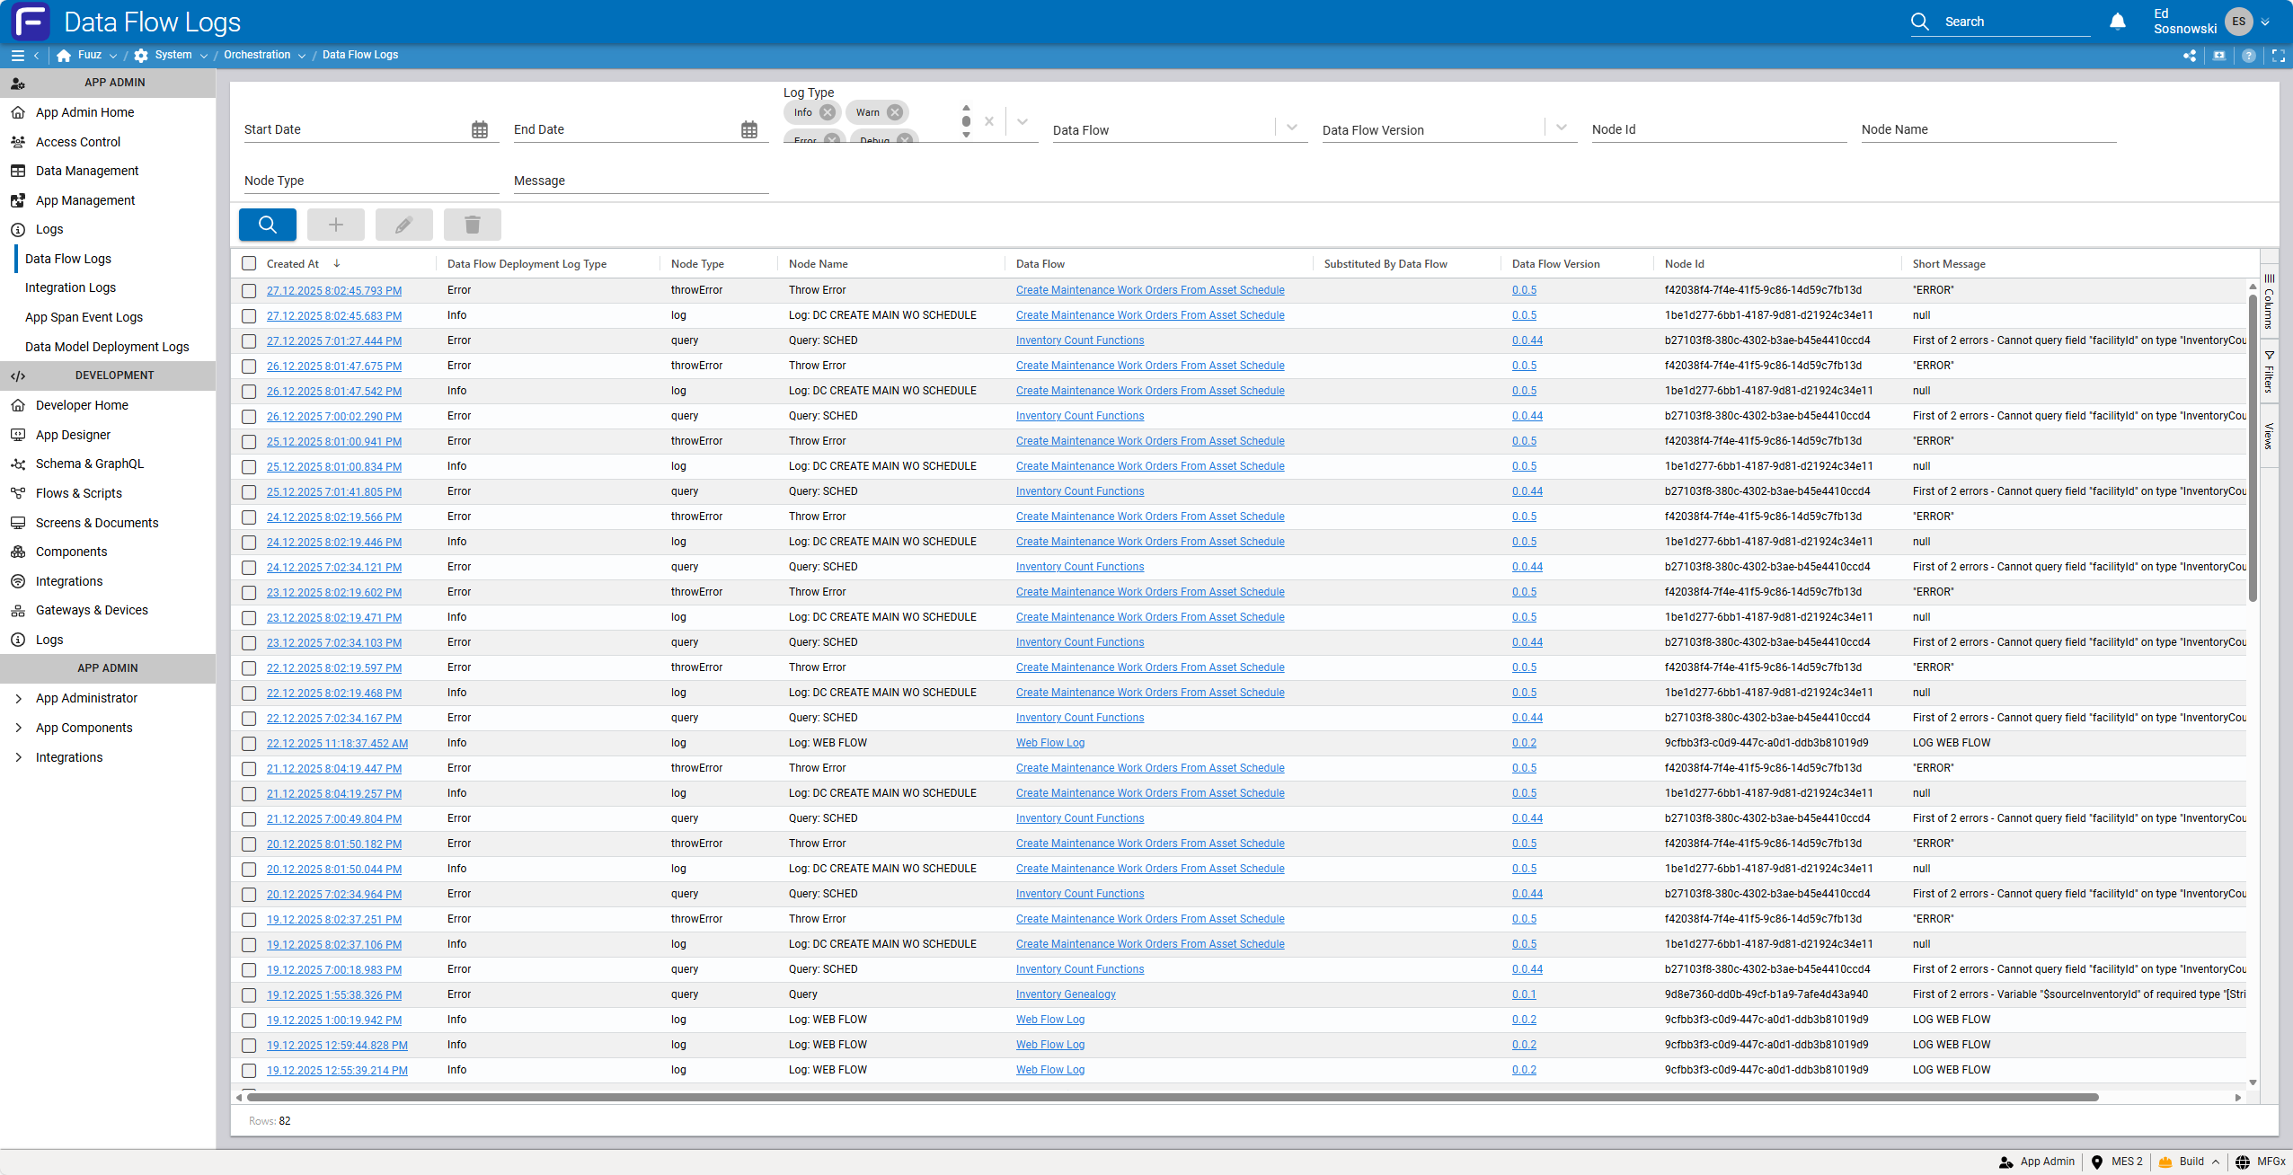Check row 22.12.2025 11:18:37.452 AM

click(x=249, y=744)
